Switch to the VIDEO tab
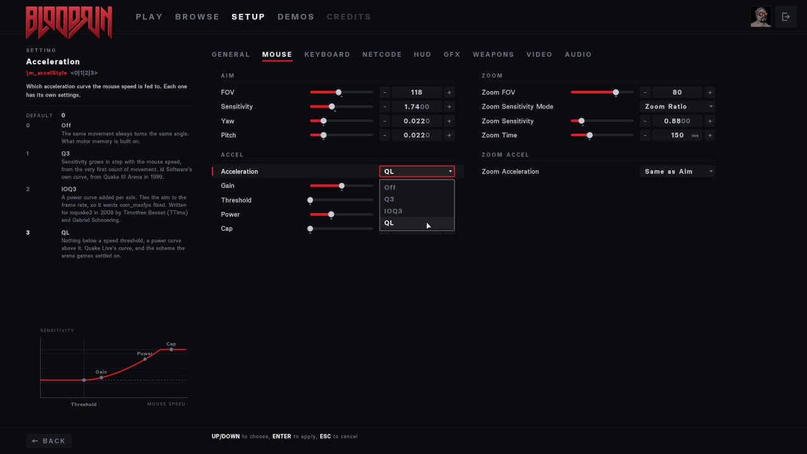Viewport: 807px width, 454px height. click(x=540, y=55)
